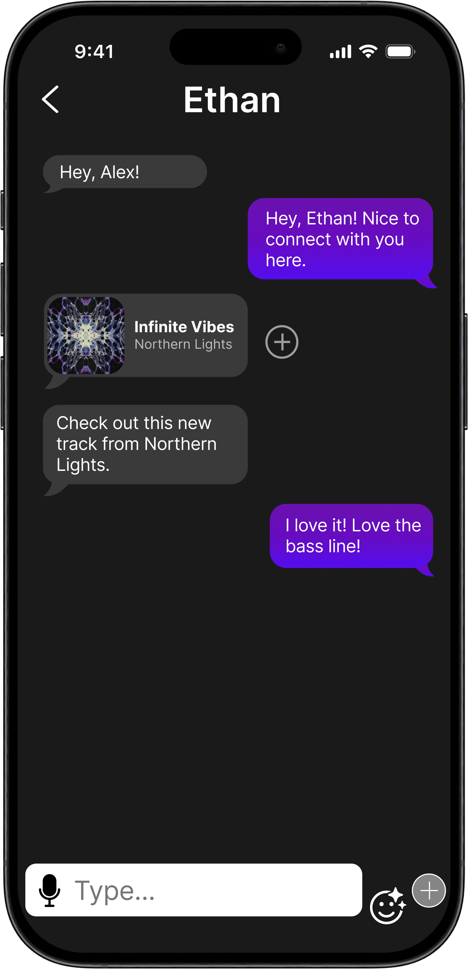This screenshot has width=468, height=978.
Task: Open the Ethan contact title
Action: click(232, 100)
